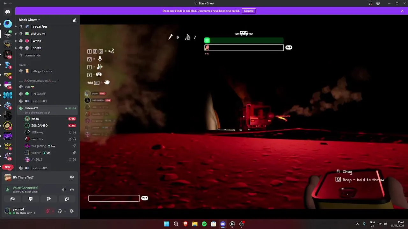
Task: Open Windows Start menu
Action: (167, 224)
